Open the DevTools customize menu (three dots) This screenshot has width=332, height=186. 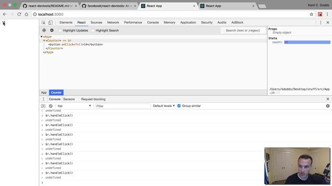tap(321, 23)
